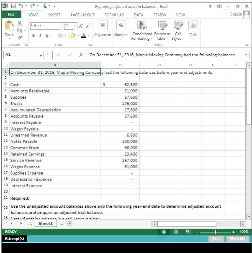Image resolution: width=252 pixels, height=253 pixels.
Task: Add a new sheet with plus icon
Action: [x=70, y=224]
